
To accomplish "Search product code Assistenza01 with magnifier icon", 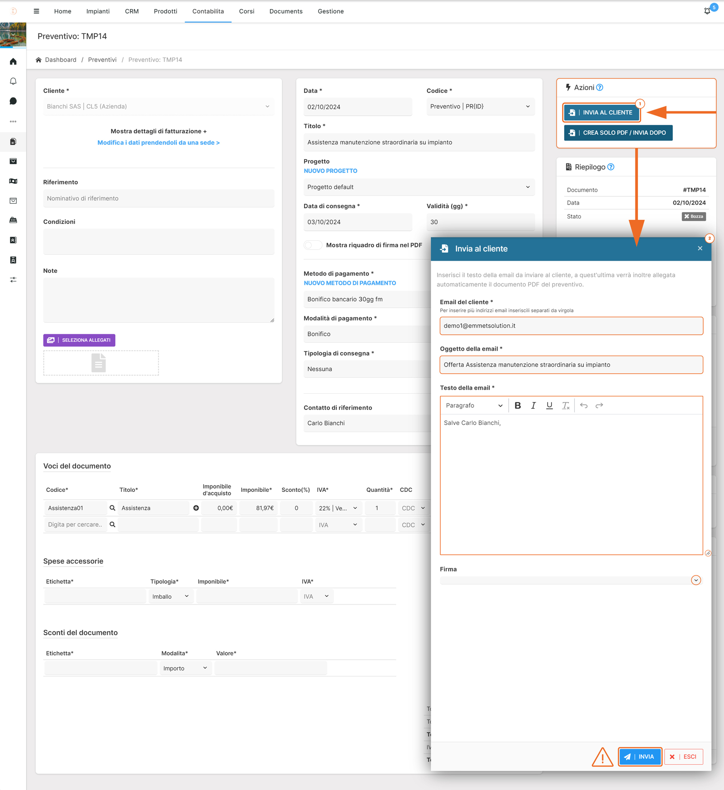I will click(112, 508).
